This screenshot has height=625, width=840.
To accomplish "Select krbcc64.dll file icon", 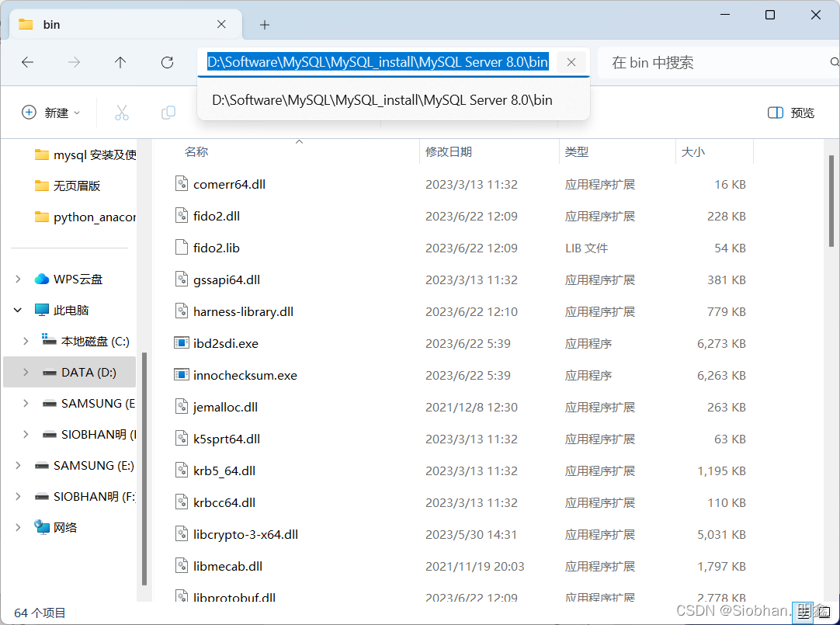I will coord(182,502).
